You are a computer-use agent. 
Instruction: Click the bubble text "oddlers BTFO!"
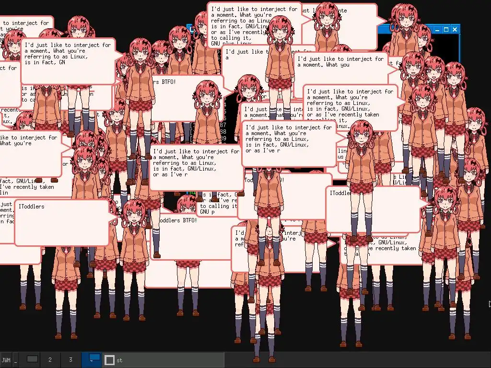pos(177,220)
